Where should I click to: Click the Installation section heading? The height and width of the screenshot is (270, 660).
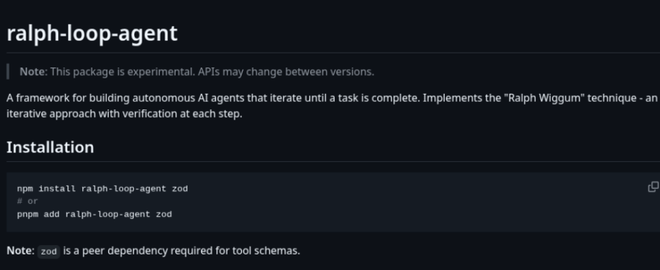pyautogui.click(x=50, y=147)
